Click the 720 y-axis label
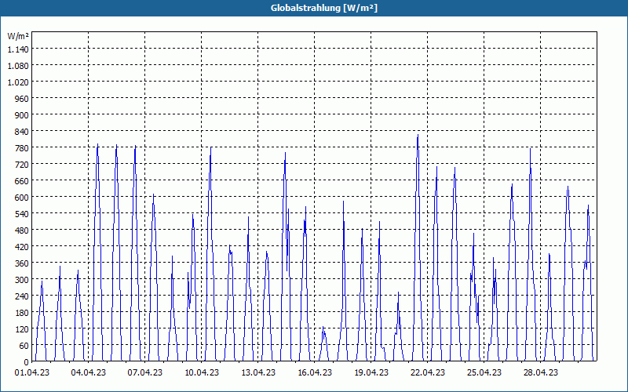The width and height of the screenshot is (628, 392). [x=22, y=164]
